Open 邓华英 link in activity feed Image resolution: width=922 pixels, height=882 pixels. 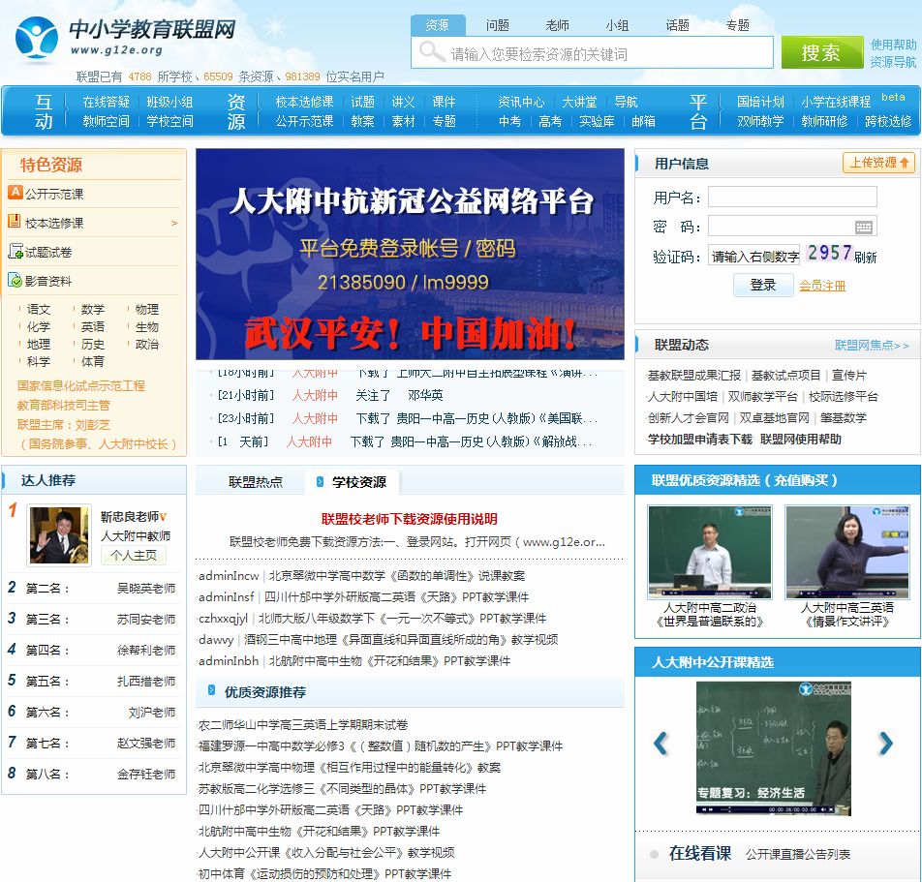[425, 395]
